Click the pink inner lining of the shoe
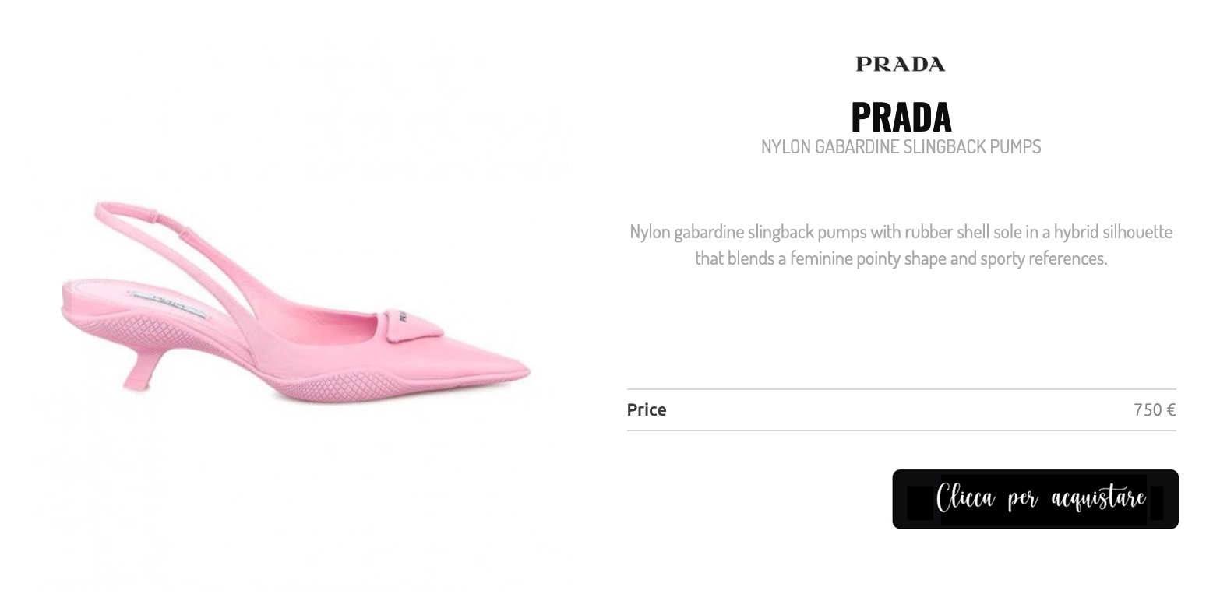The image size is (1220, 601). click(x=327, y=319)
